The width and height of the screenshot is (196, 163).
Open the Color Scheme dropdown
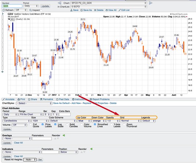click(x=62, y=121)
